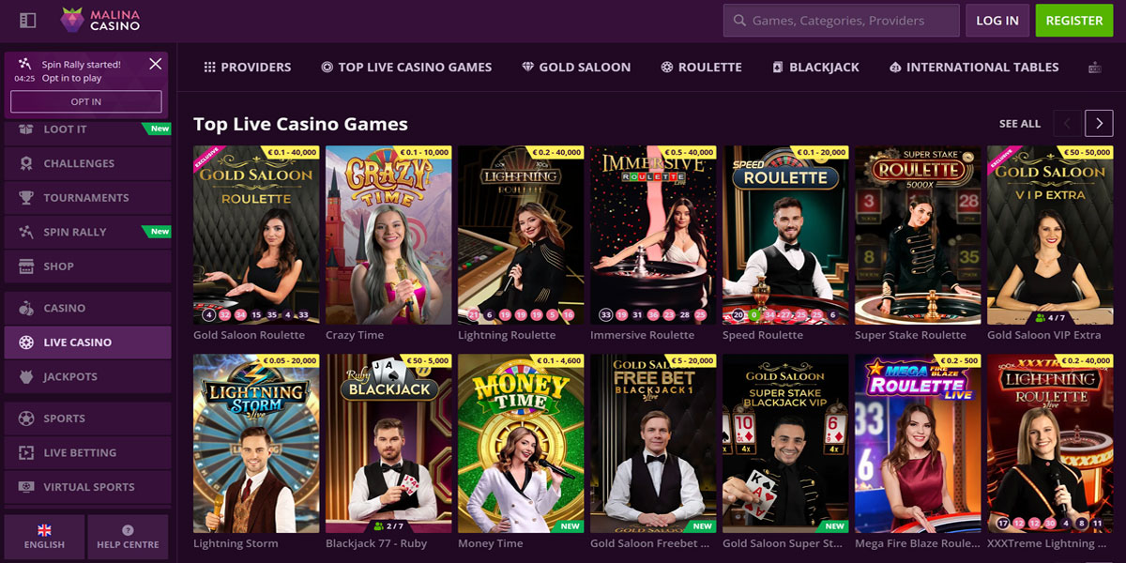
Task: Focus the games search field
Action: [x=841, y=20]
